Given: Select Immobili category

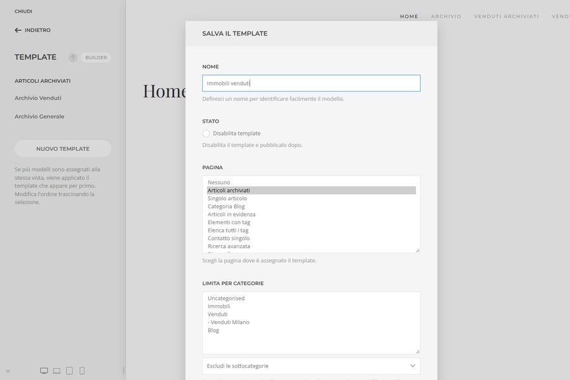Looking at the screenshot, I should [311, 306].
